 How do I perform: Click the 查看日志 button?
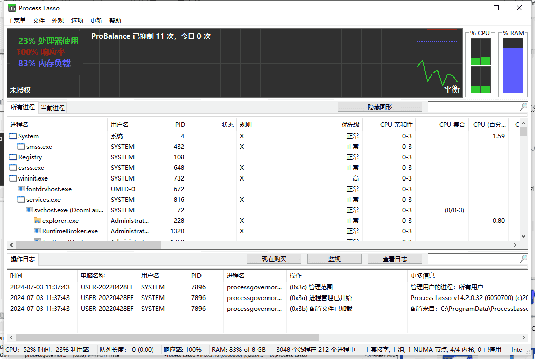[394, 259]
